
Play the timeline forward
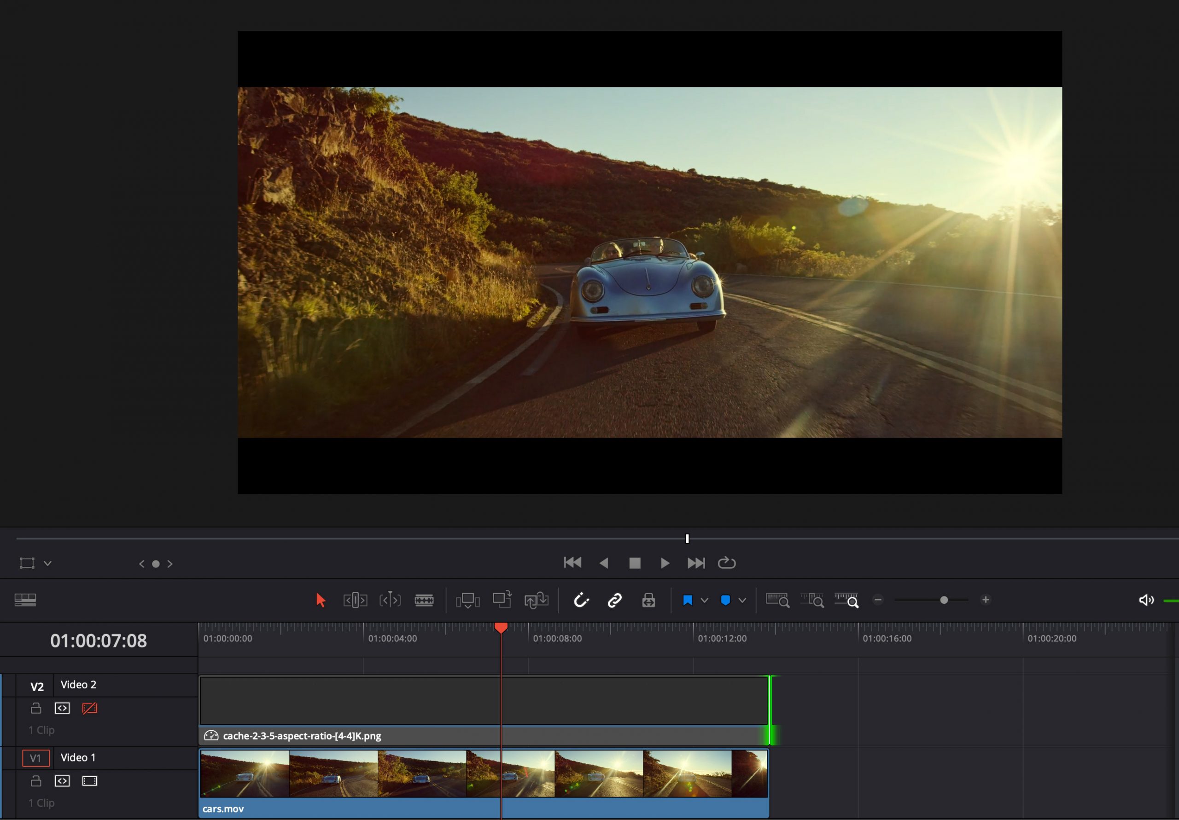tap(665, 563)
